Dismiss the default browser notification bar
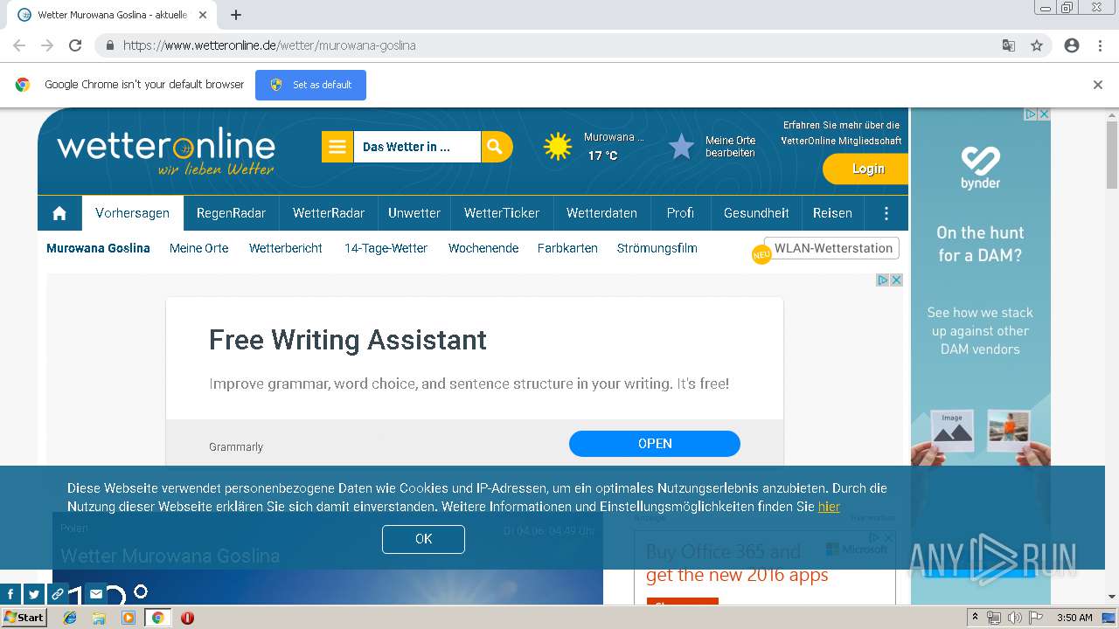The height and width of the screenshot is (629, 1119). [1098, 85]
